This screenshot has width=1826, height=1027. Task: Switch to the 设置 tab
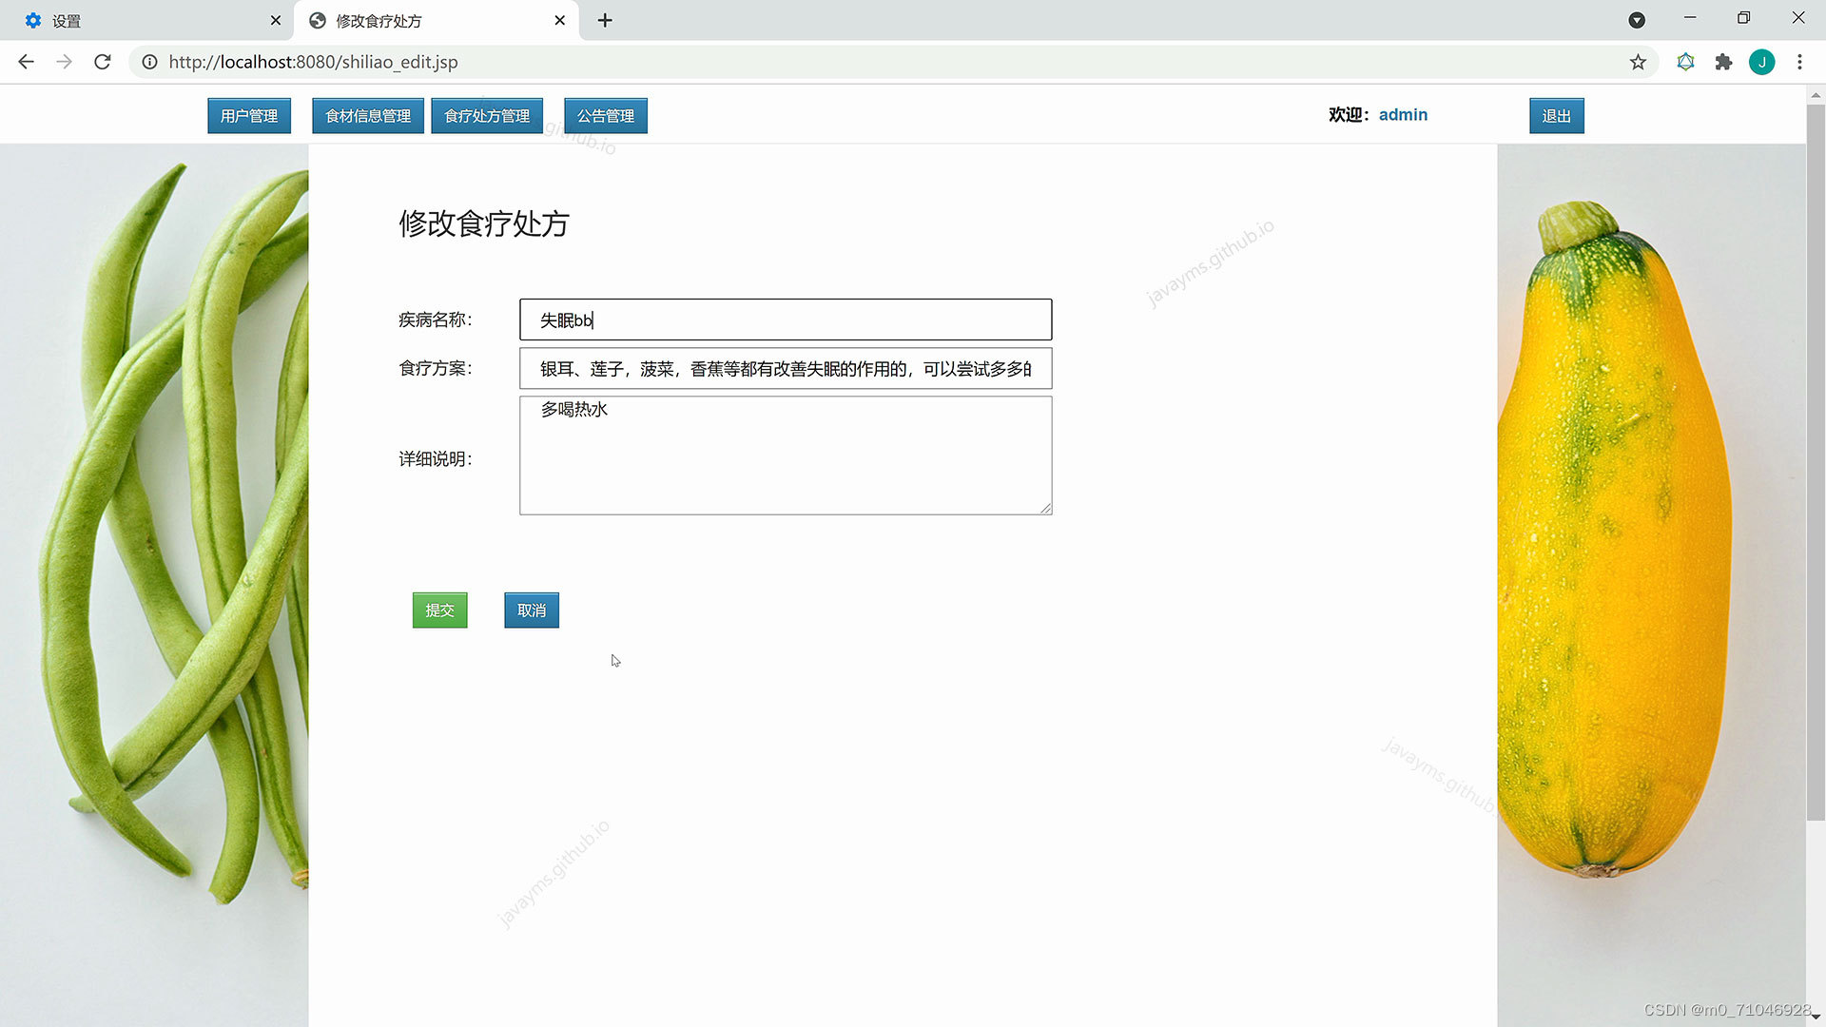click(143, 20)
